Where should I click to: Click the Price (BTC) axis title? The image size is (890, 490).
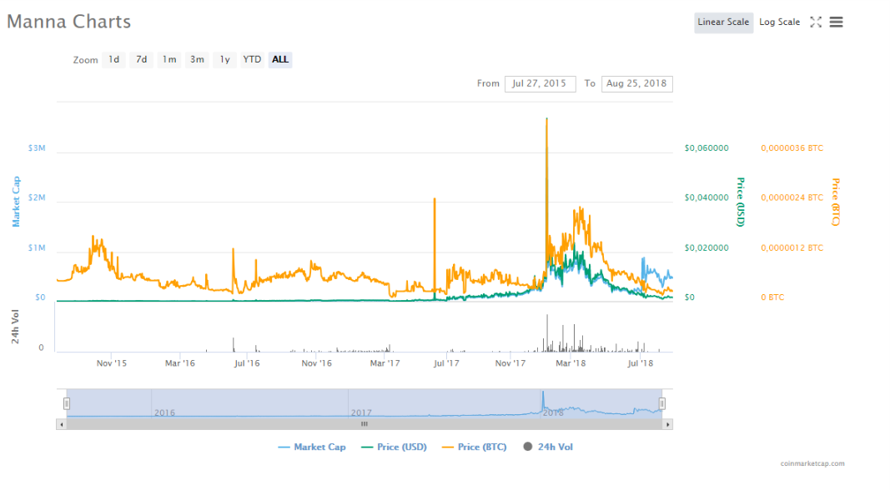click(x=836, y=202)
